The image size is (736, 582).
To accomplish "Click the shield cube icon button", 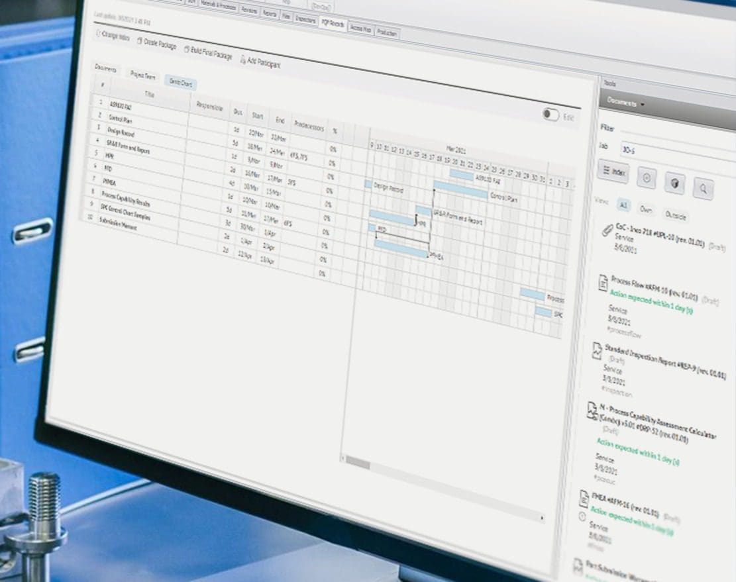I will pos(674,183).
